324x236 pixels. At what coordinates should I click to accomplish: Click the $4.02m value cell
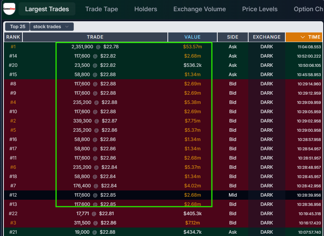[193, 186]
